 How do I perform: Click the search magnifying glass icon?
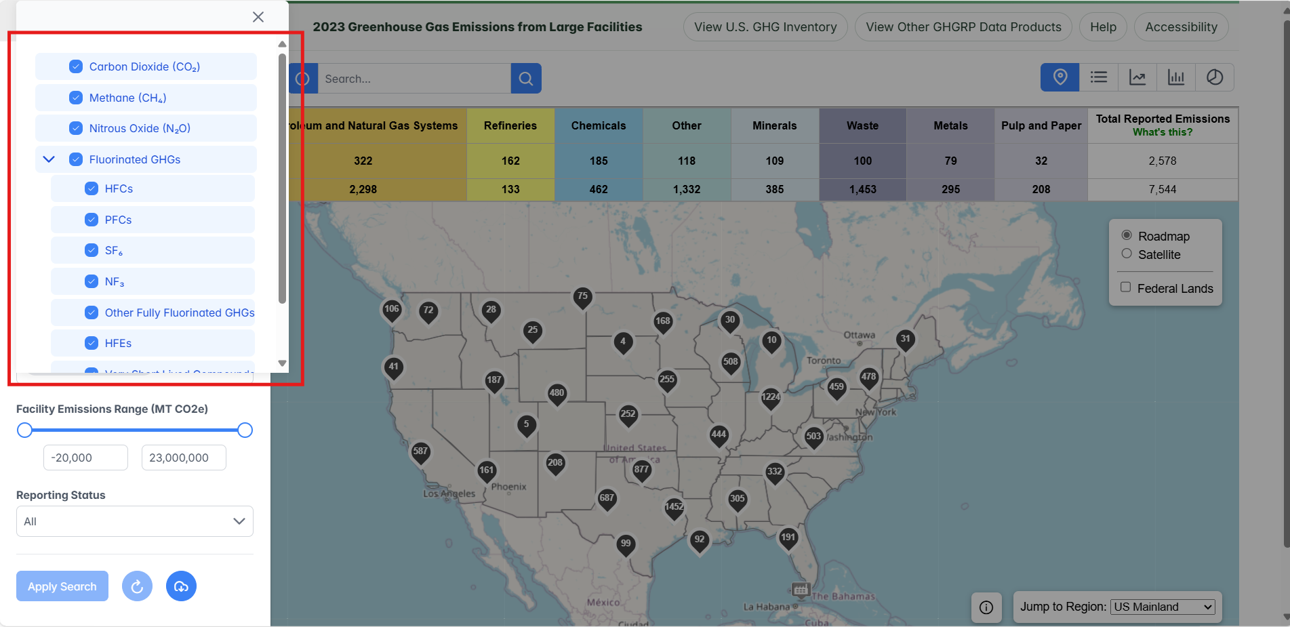pyautogui.click(x=526, y=78)
